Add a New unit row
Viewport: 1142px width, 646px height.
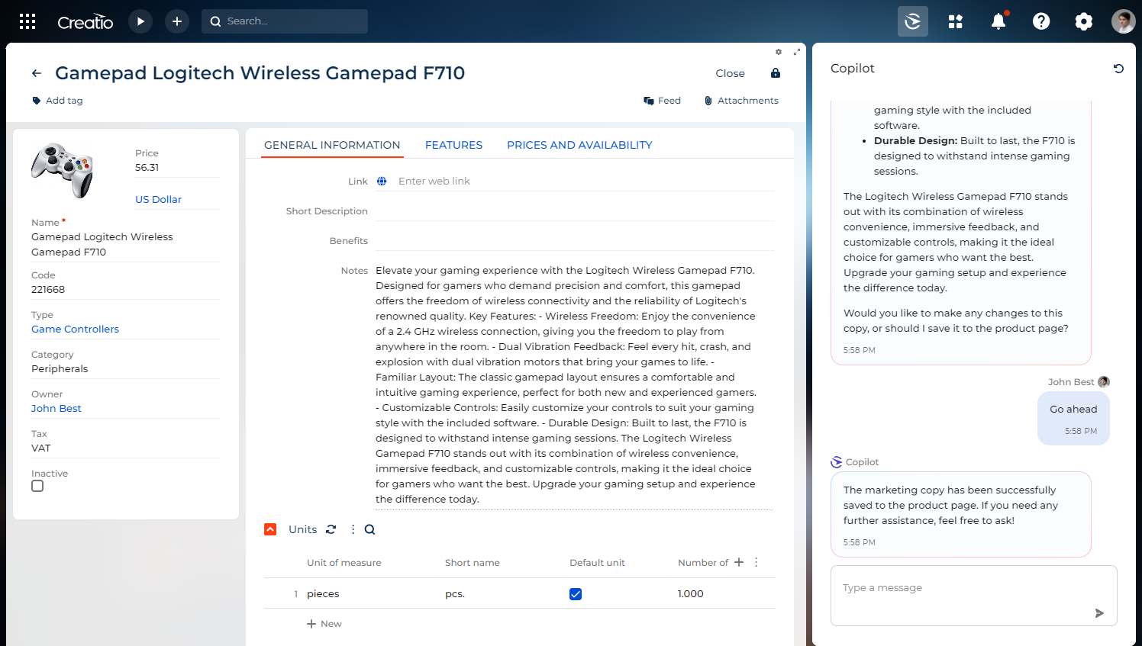324,624
